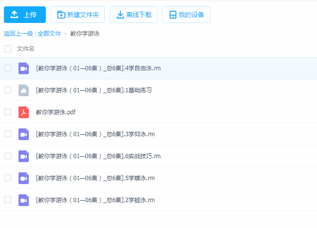Check the box for 2学蛙泳.rm
Viewport: 317px width, 228px height.
pos(8,200)
